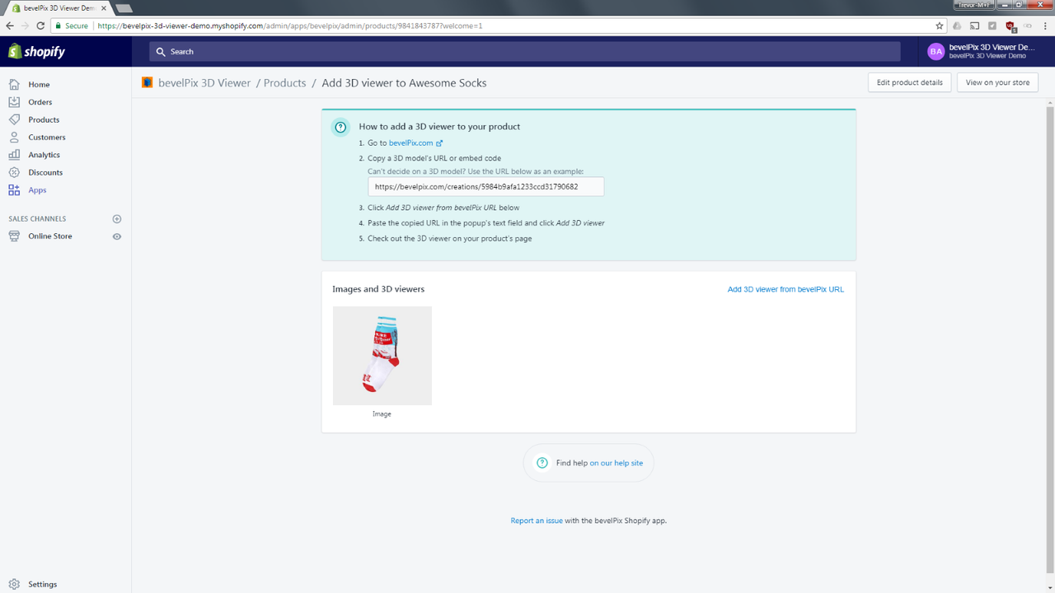The image size is (1055, 593).
Task: Click the 'SALES CHANNELS' sidebar label
Action: tap(37, 219)
